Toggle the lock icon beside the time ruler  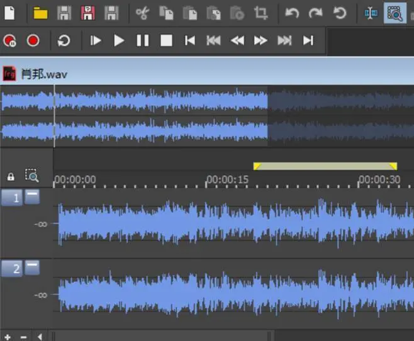tap(11, 177)
